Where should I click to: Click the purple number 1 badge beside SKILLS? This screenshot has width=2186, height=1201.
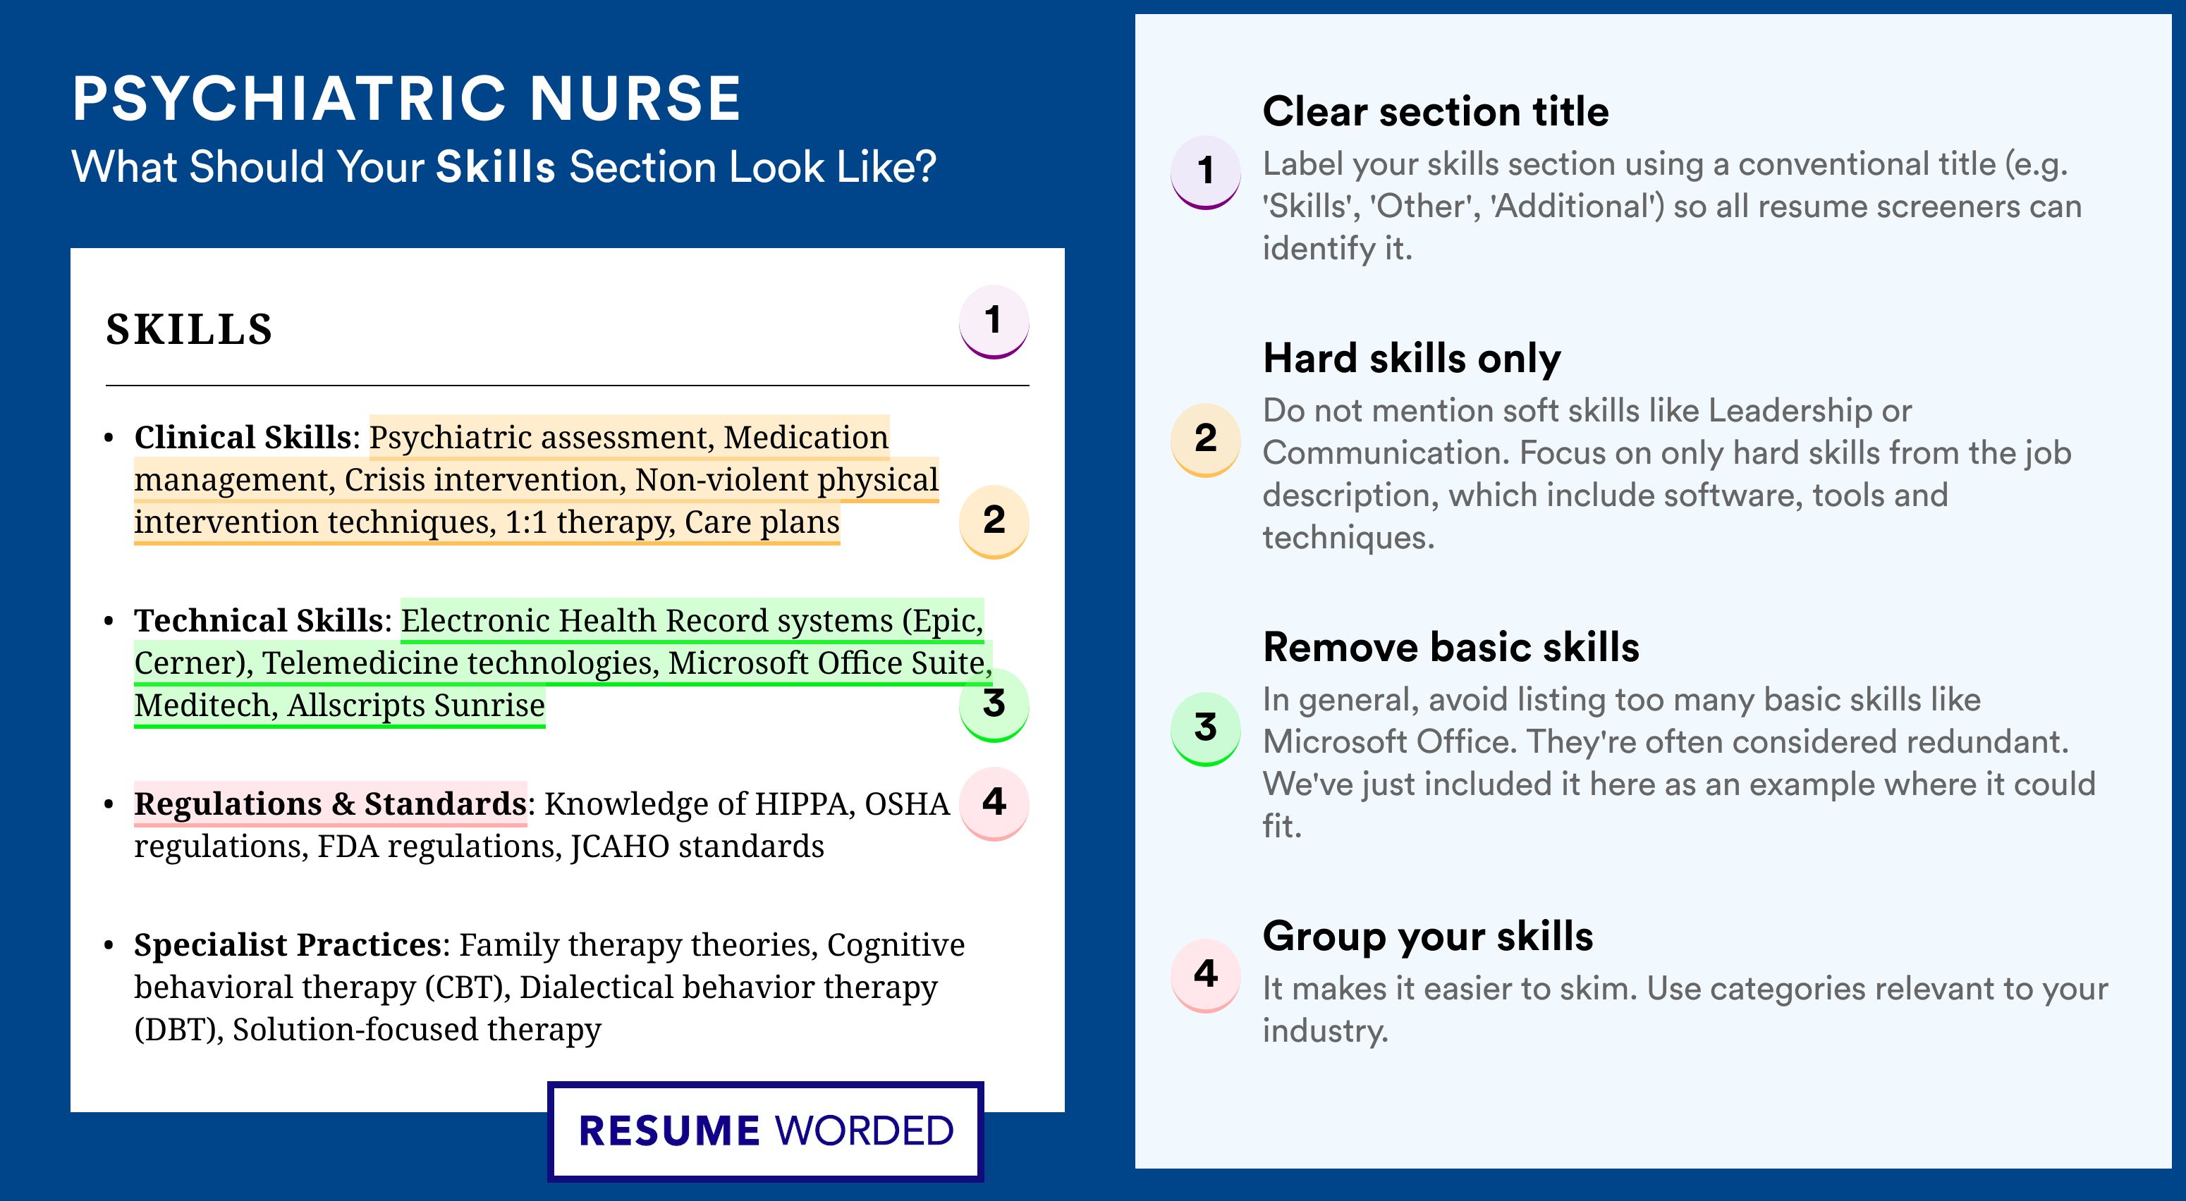(994, 322)
